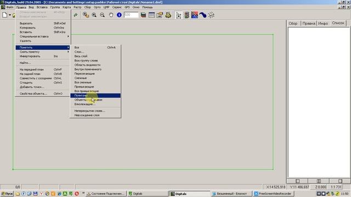
Task: Select Полигоны in the Пометить submenu
Action: pos(95,96)
